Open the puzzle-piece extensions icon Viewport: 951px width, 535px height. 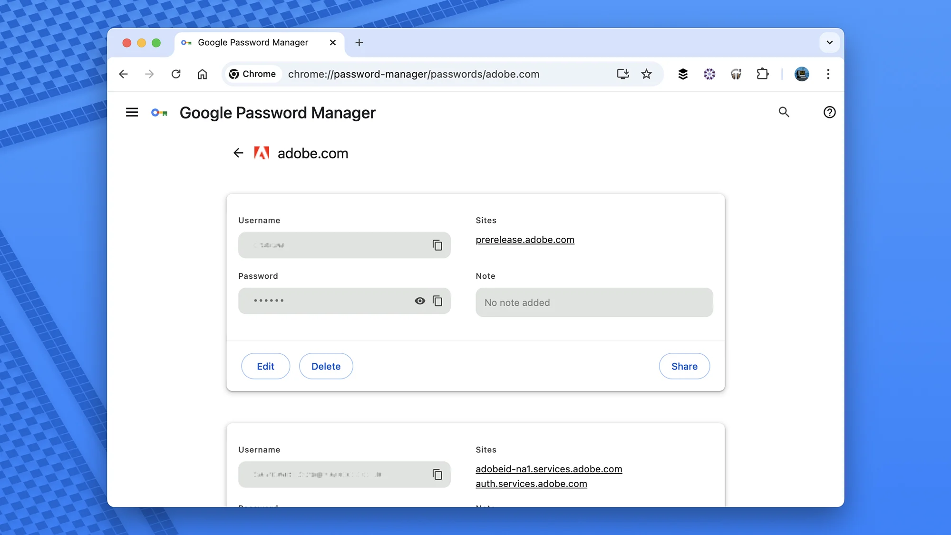762,74
